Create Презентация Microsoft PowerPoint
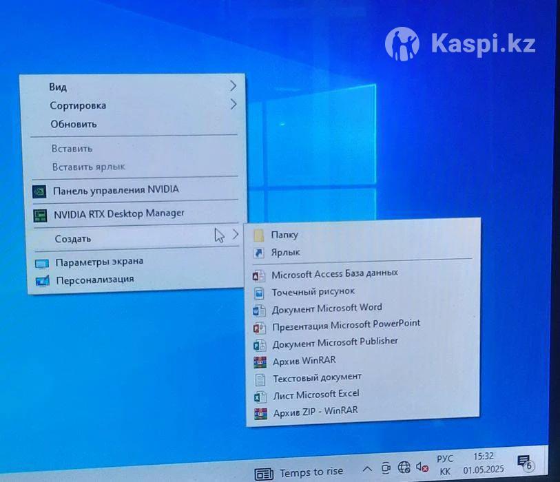 tap(363, 325)
